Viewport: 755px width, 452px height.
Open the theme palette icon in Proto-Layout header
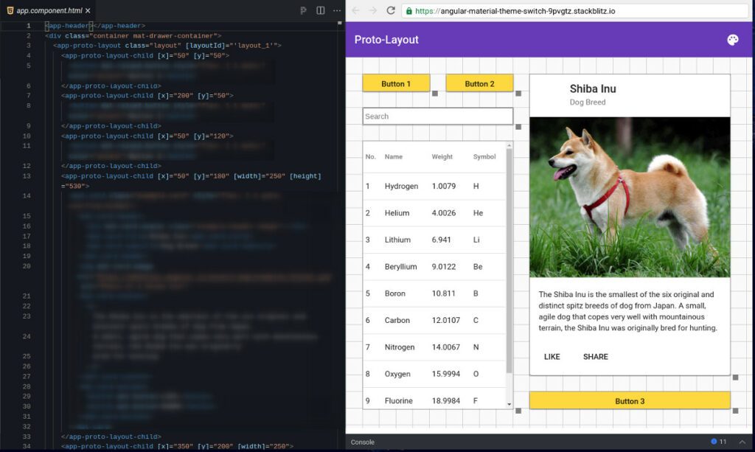(x=731, y=38)
